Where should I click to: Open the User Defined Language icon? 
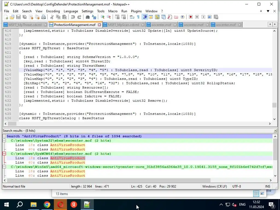151,17
